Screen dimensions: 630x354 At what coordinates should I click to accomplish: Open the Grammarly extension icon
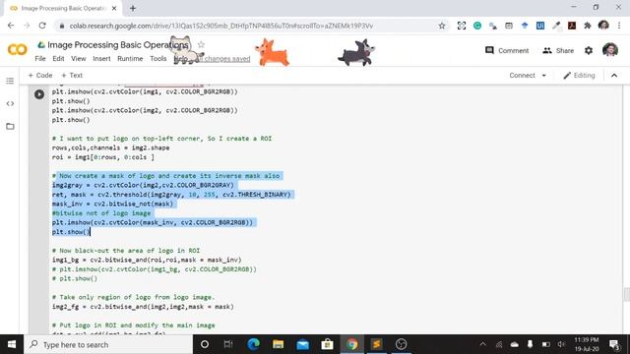click(x=477, y=26)
